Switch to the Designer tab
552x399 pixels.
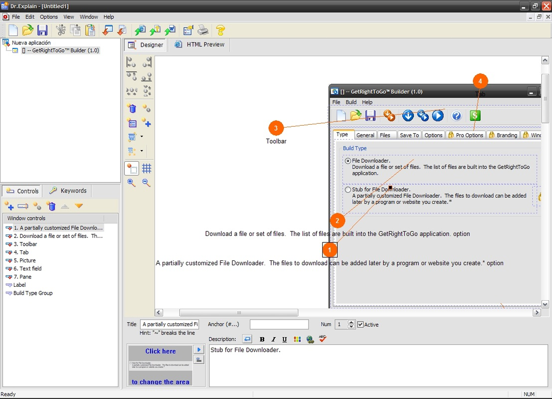146,45
